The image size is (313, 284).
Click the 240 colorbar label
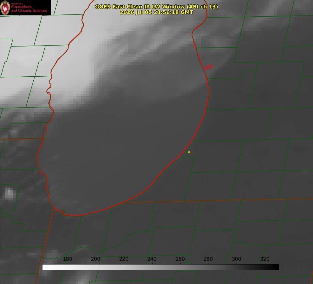click(152, 259)
